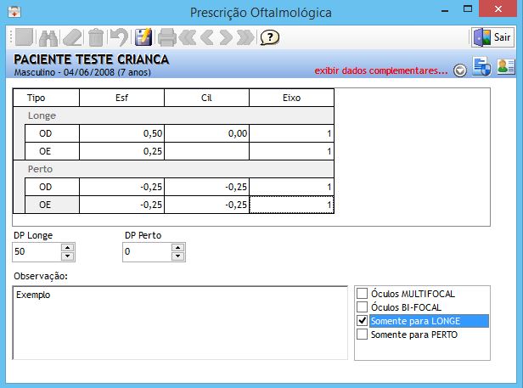
Task: Select Longe OD Esf cell 0,50
Action: (x=121, y=133)
